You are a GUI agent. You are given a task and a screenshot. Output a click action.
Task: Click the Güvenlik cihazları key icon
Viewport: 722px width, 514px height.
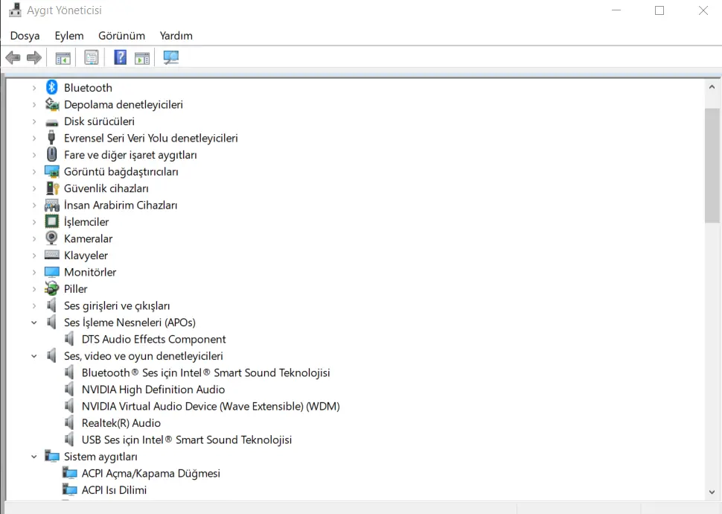tap(53, 188)
